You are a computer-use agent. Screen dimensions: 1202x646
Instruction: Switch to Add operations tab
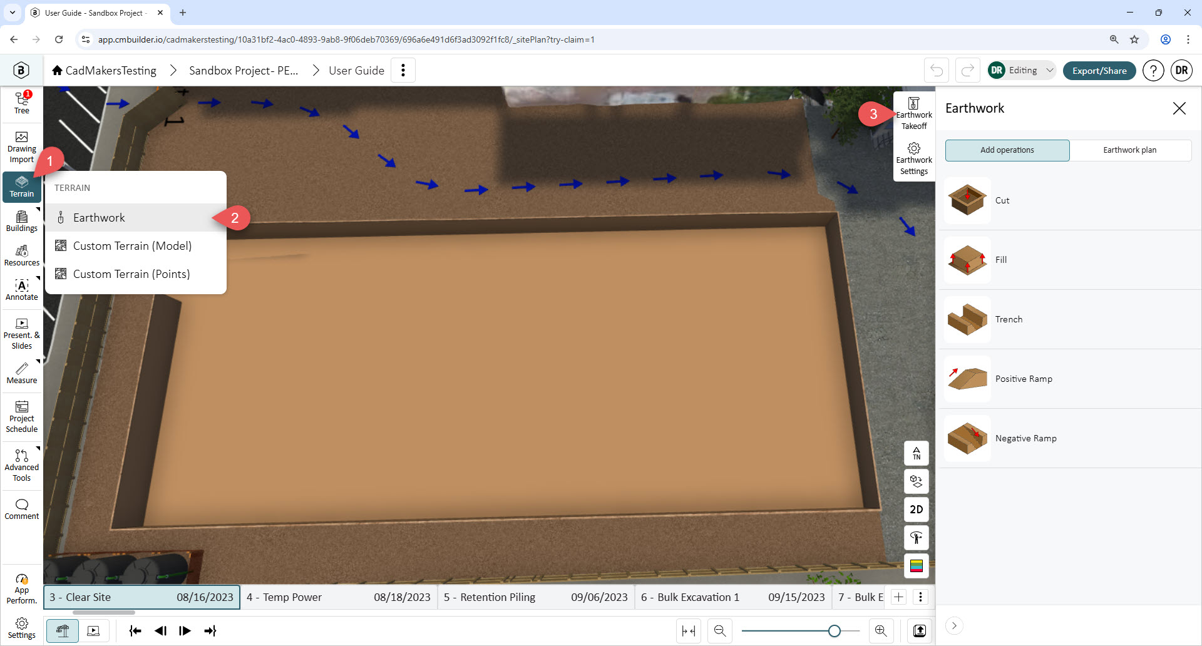point(1007,150)
